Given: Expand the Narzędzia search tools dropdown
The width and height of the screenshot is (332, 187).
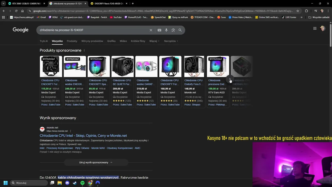Looking at the screenshot, I should (171, 41).
